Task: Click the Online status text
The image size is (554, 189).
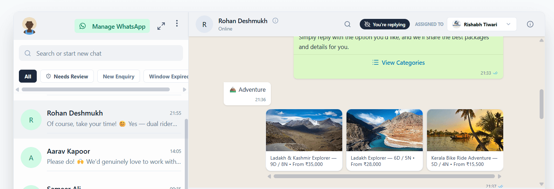Action: coord(225,29)
